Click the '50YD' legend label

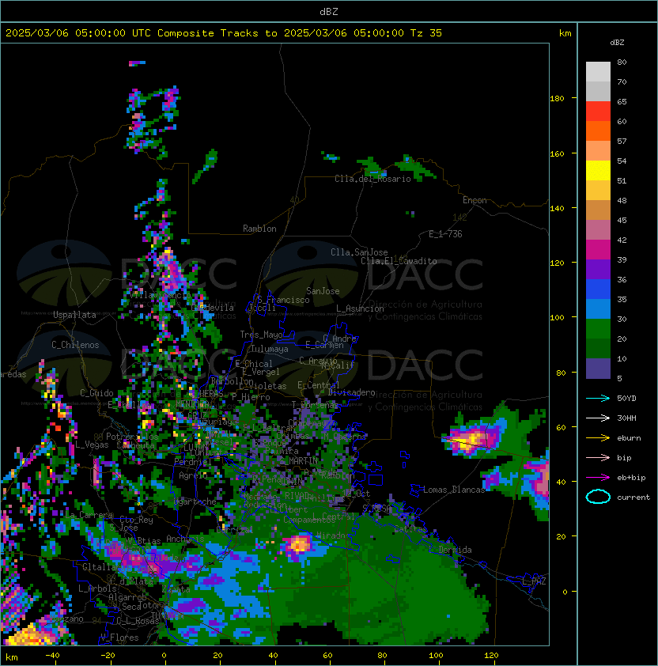626,398
